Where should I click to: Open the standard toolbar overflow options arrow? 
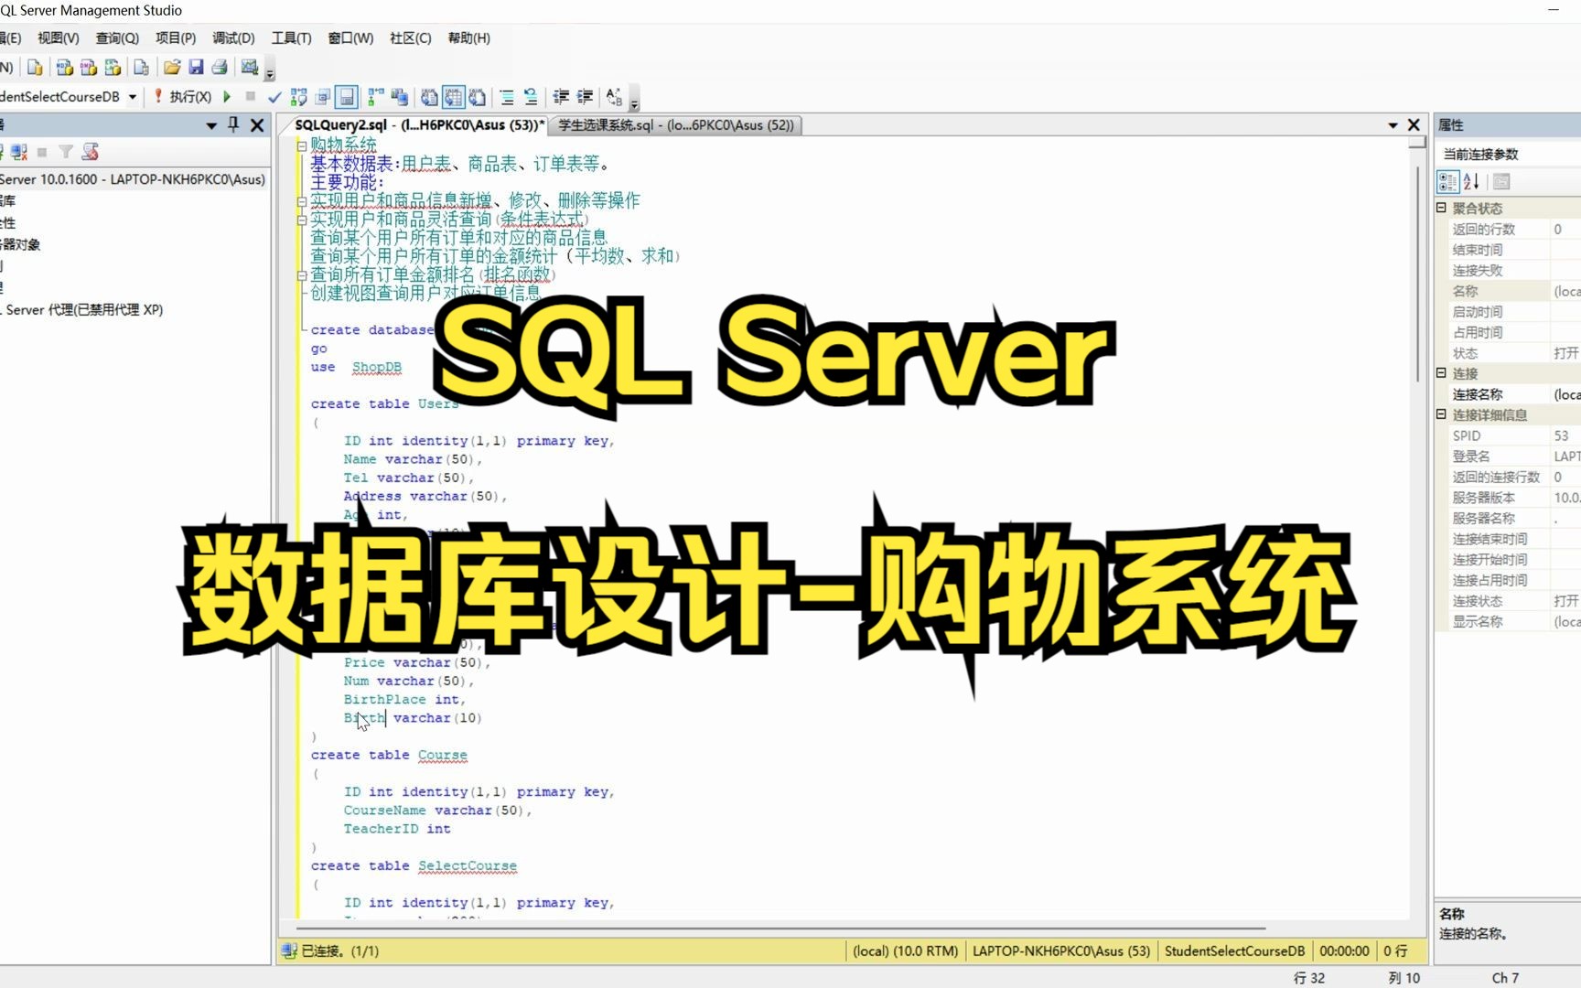[x=270, y=71]
